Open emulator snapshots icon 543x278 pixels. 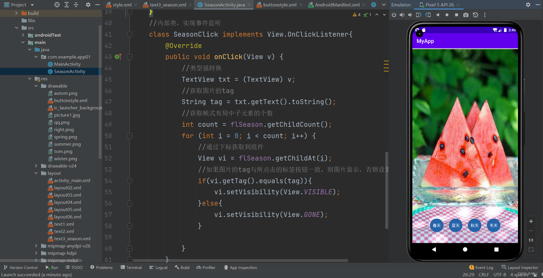pyautogui.click(x=475, y=15)
